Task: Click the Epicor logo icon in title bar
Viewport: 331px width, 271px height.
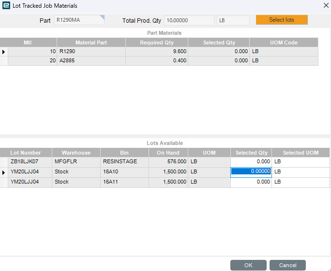Action: click(6, 5)
